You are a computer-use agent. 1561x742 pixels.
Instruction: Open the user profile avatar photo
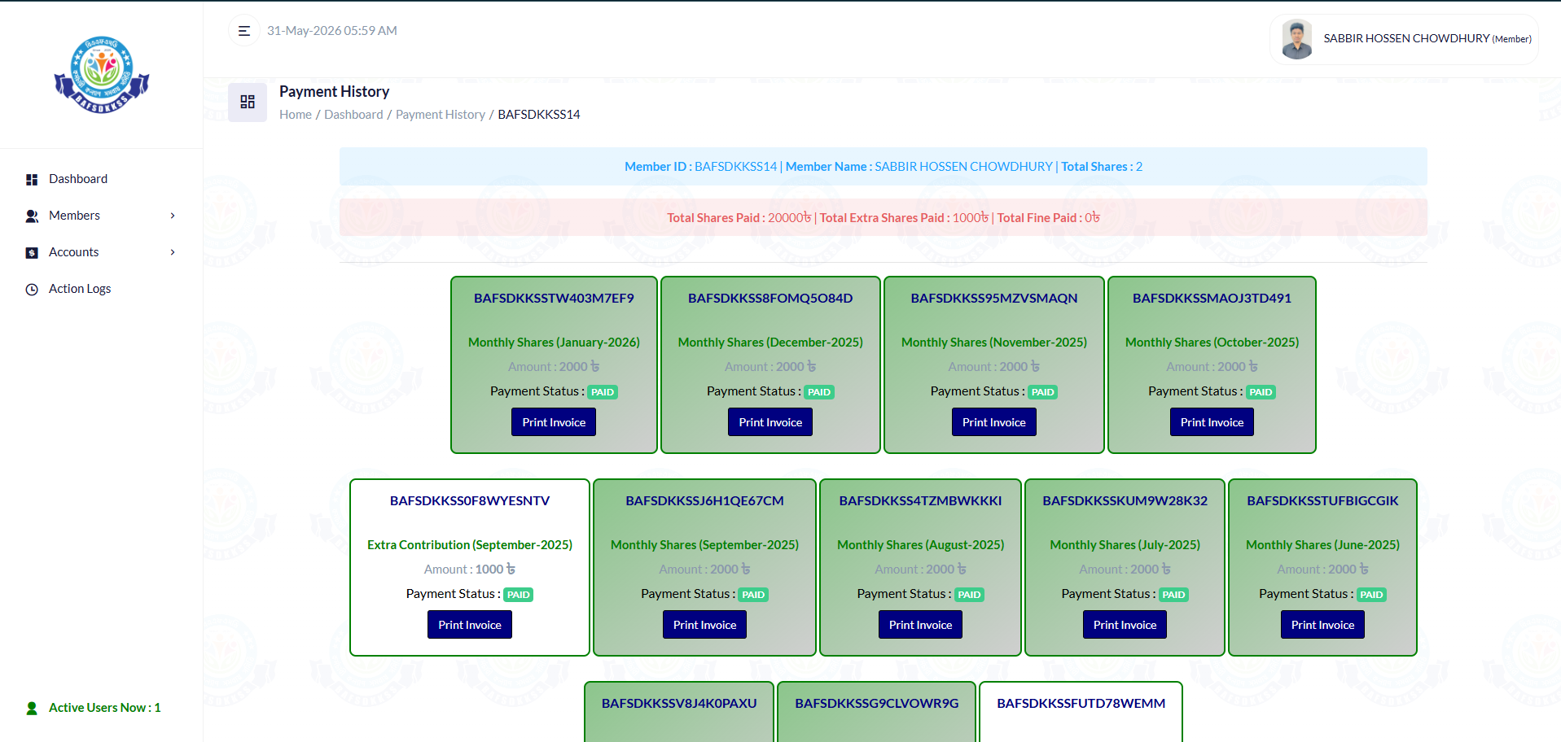1297,39
